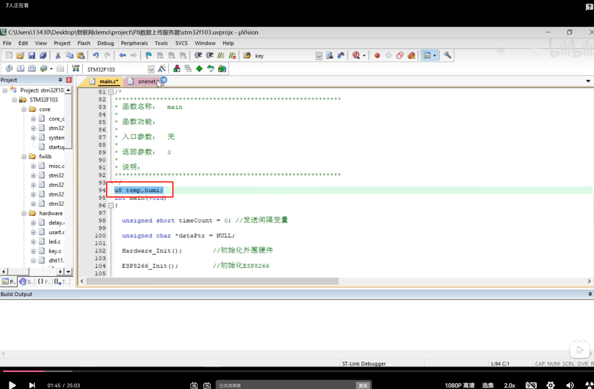Open Options for Target magic wand icon
This screenshot has width=594, height=389.
162,69
